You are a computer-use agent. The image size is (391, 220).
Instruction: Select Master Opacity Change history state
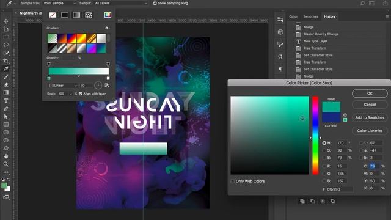click(321, 34)
